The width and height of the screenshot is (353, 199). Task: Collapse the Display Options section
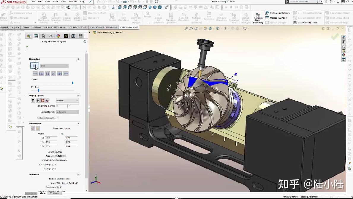[78, 95]
